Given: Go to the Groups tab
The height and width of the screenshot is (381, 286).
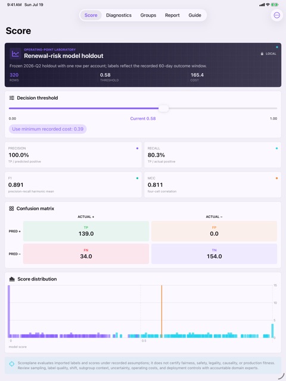Looking at the screenshot, I should (x=148, y=15).
